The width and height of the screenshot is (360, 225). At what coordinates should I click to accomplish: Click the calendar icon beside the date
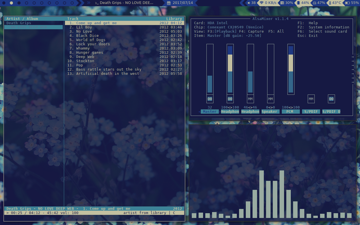pyautogui.click(x=169, y=3)
